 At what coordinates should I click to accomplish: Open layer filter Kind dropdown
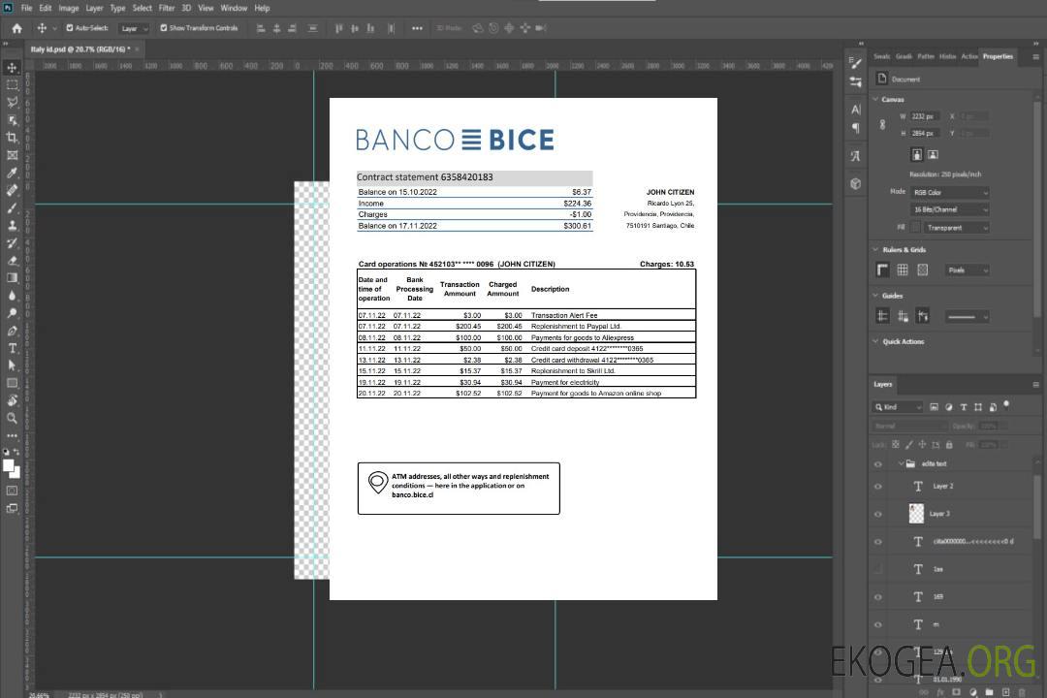898,407
